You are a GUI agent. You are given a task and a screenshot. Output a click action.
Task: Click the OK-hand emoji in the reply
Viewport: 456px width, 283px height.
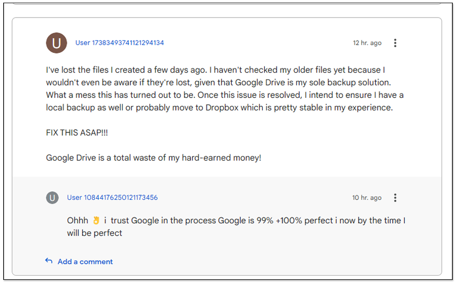pyautogui.click(x=96, y=221)
